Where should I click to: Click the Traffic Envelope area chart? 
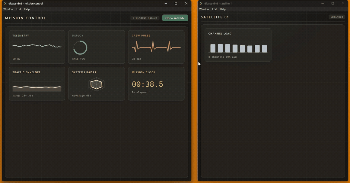click(37, 86)
